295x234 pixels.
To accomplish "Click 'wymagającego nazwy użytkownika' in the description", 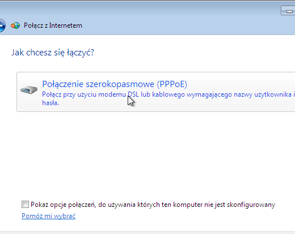I will click(x=239, y=94).
